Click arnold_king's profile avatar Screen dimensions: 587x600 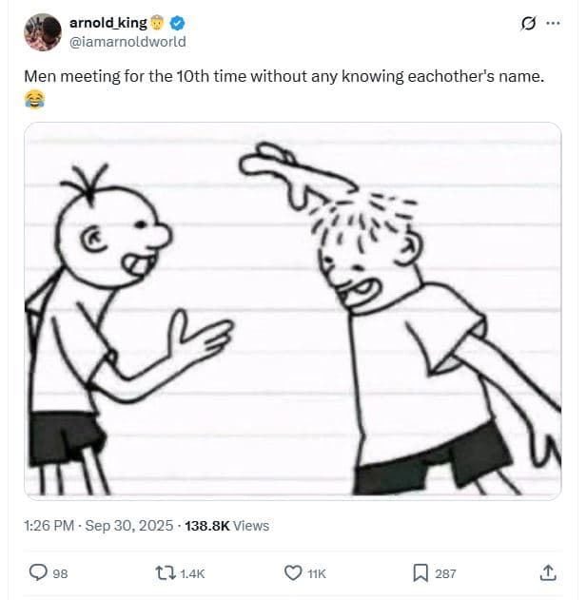pyautogui.click(x=42, y=32)
